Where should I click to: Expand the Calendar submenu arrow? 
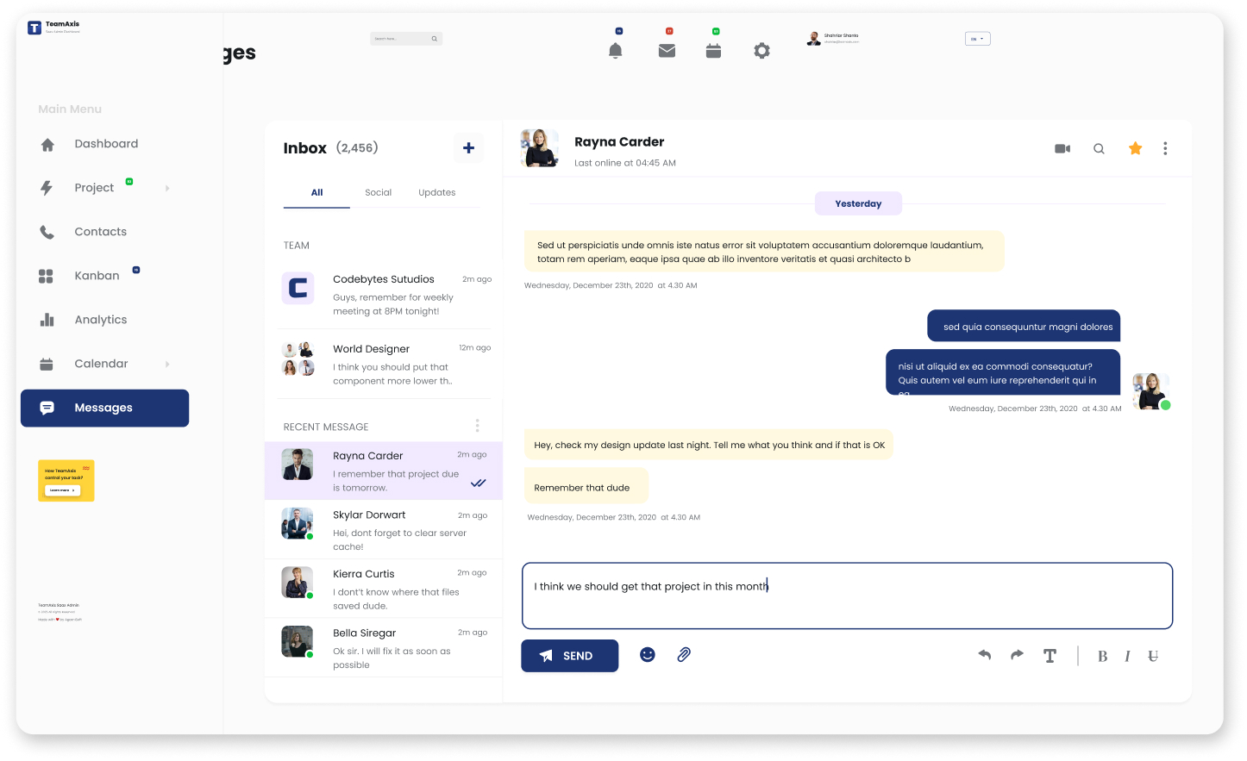(x=167, y=364)
